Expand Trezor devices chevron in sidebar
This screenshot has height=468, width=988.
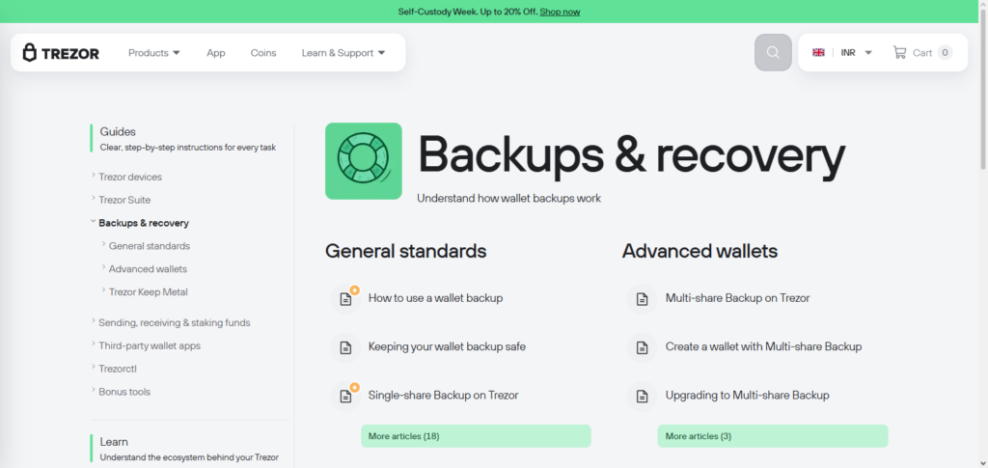coord(94,176)
